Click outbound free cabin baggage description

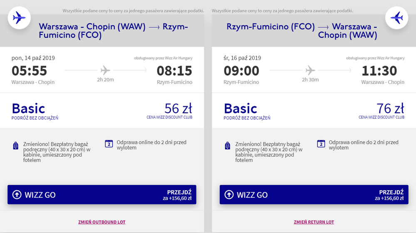tap(57, 152)
